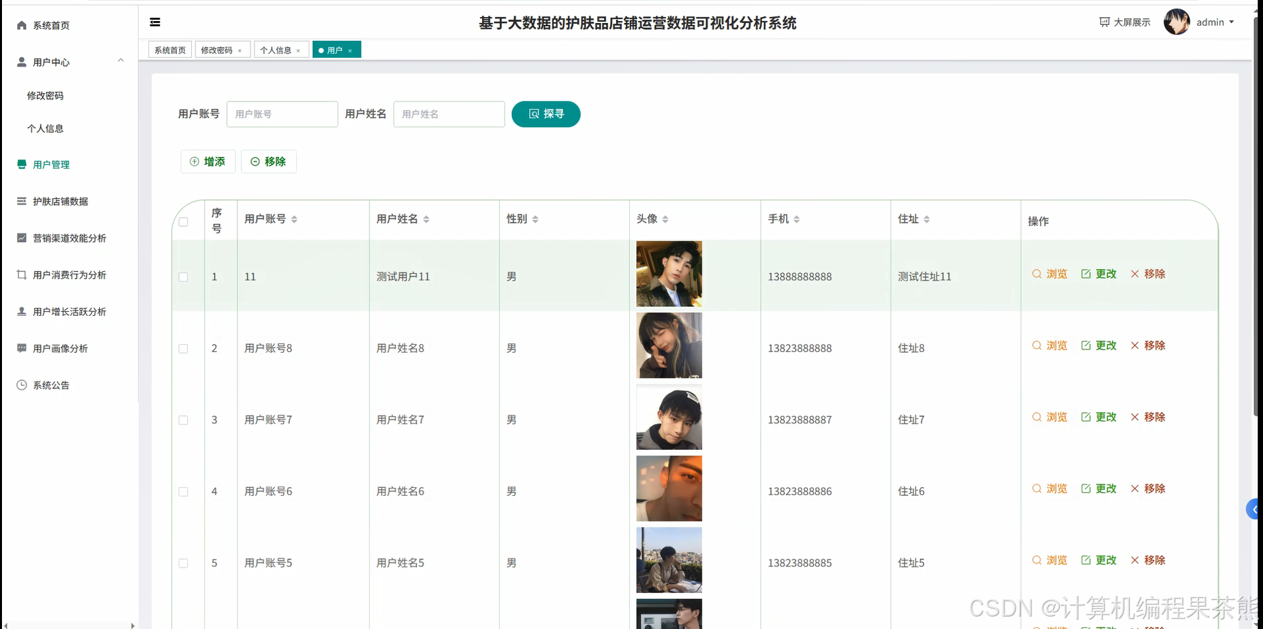Close the 修改密码 tab
The image size is (1263, 629).
240,51
